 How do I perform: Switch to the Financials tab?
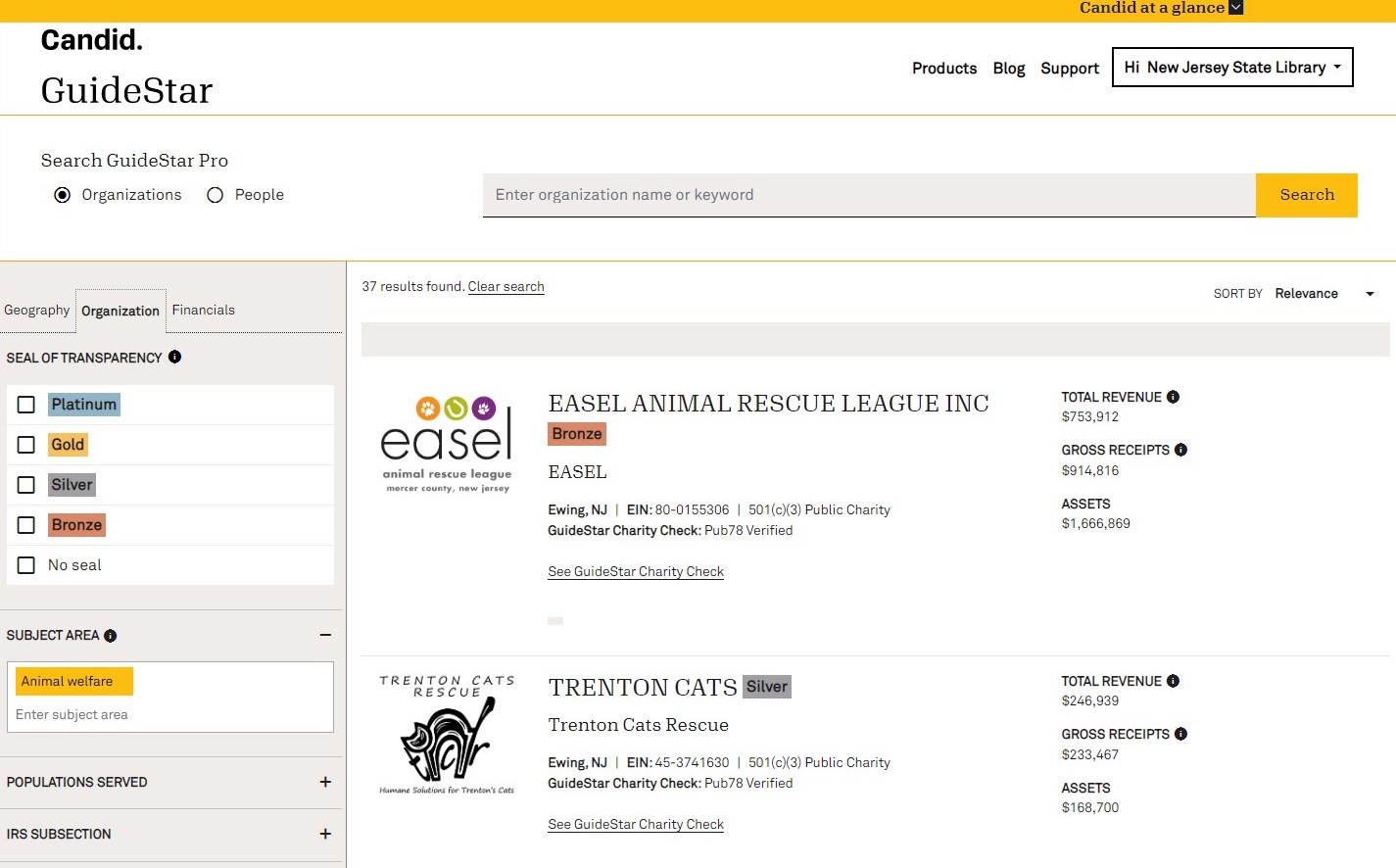(x=204, y=311)
